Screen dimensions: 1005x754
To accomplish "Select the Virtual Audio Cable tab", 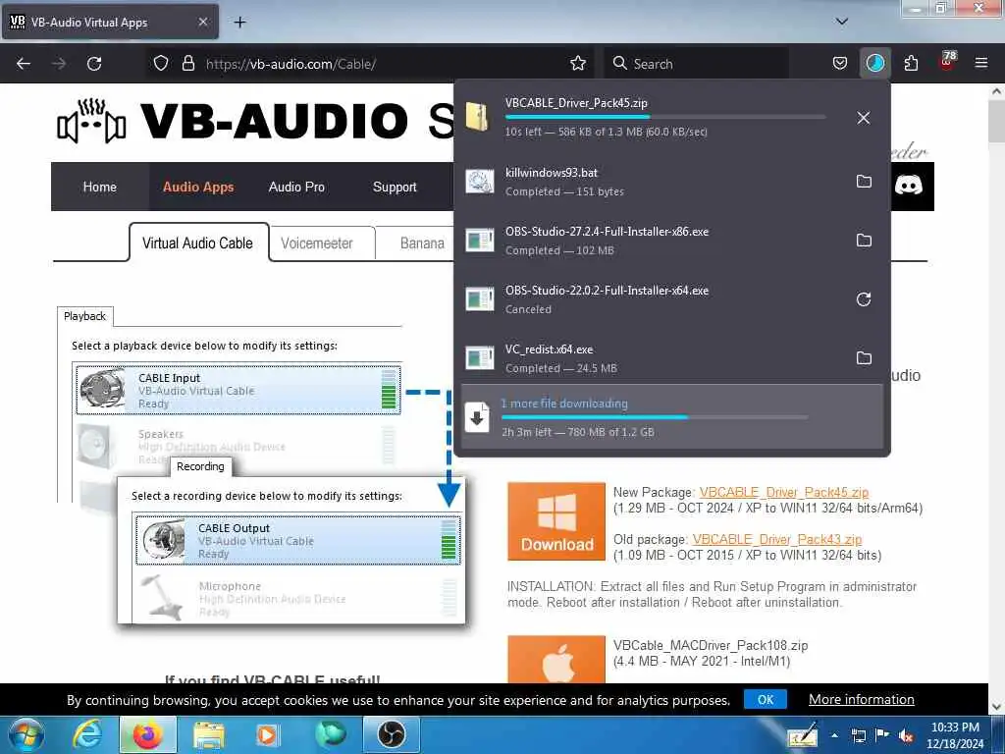I will [198, 243].
